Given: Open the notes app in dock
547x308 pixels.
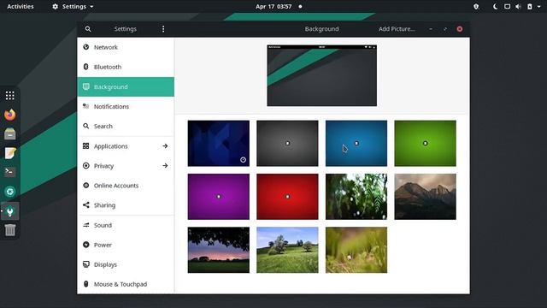Looking at the screenshot, I should [x=9, y=153].
